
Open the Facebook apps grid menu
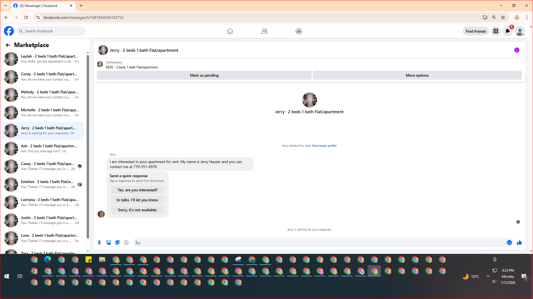[x=496, y=31]
